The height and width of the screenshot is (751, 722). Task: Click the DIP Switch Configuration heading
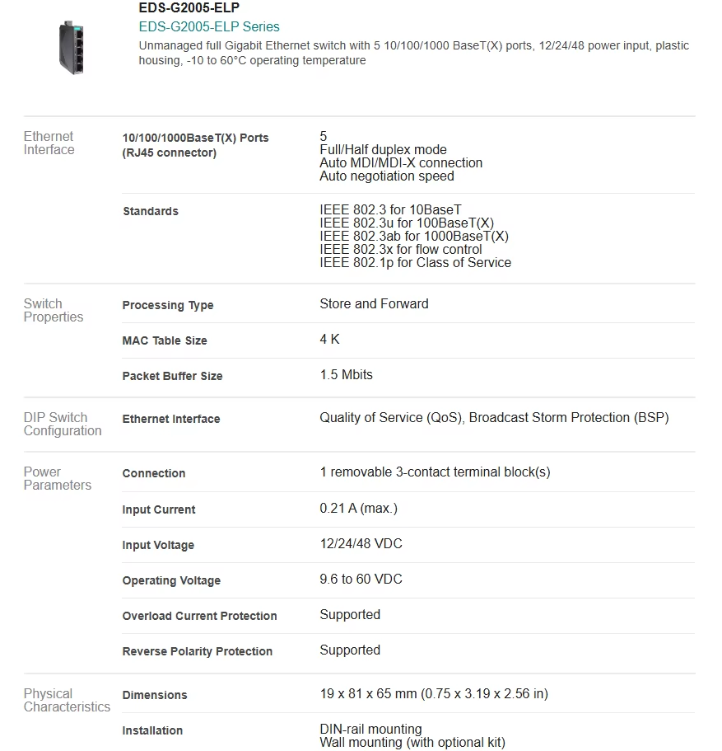63,424
